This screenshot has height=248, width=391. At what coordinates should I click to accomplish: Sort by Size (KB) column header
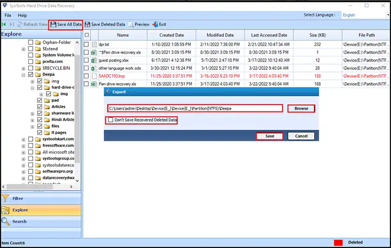click(x=317, y=35)
